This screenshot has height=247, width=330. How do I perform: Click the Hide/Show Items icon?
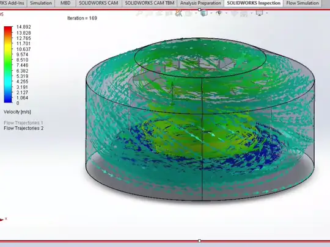(x=219, y=13)
